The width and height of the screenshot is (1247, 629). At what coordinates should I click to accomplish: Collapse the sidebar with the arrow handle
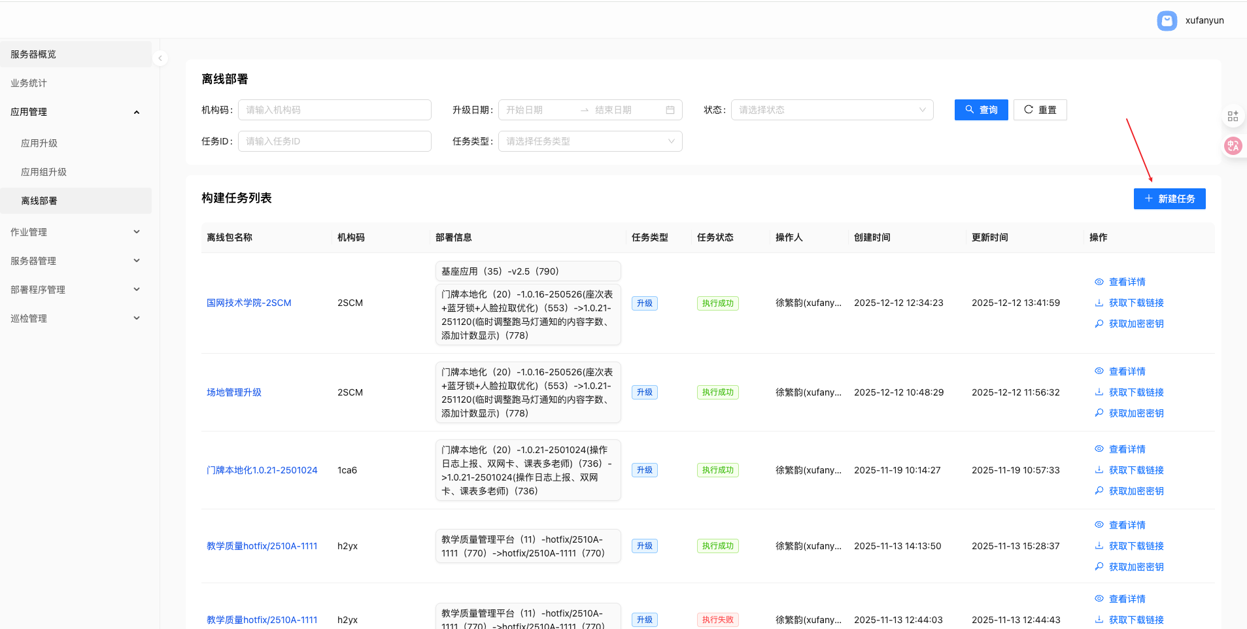coord(160,58)
